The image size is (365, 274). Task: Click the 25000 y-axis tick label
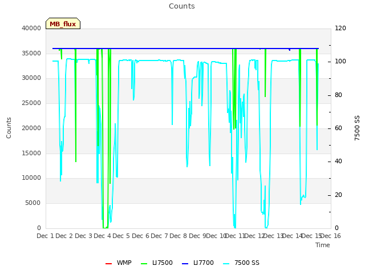coord(31,103)
